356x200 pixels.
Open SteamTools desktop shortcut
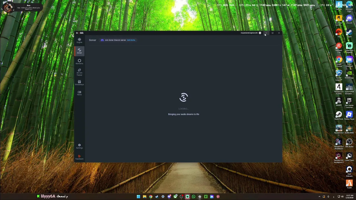pyautogui.click(x=339, y=116)
